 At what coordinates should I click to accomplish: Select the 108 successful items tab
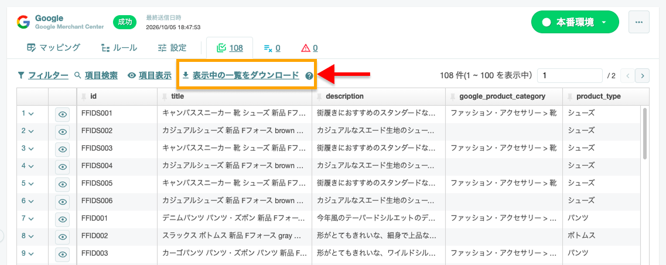[230, 48]
